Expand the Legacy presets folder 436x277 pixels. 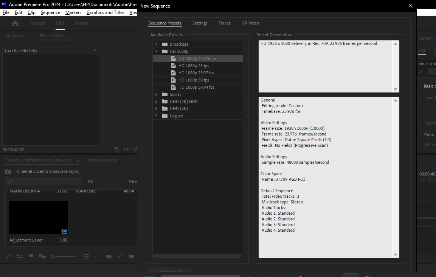coord(156,116)
